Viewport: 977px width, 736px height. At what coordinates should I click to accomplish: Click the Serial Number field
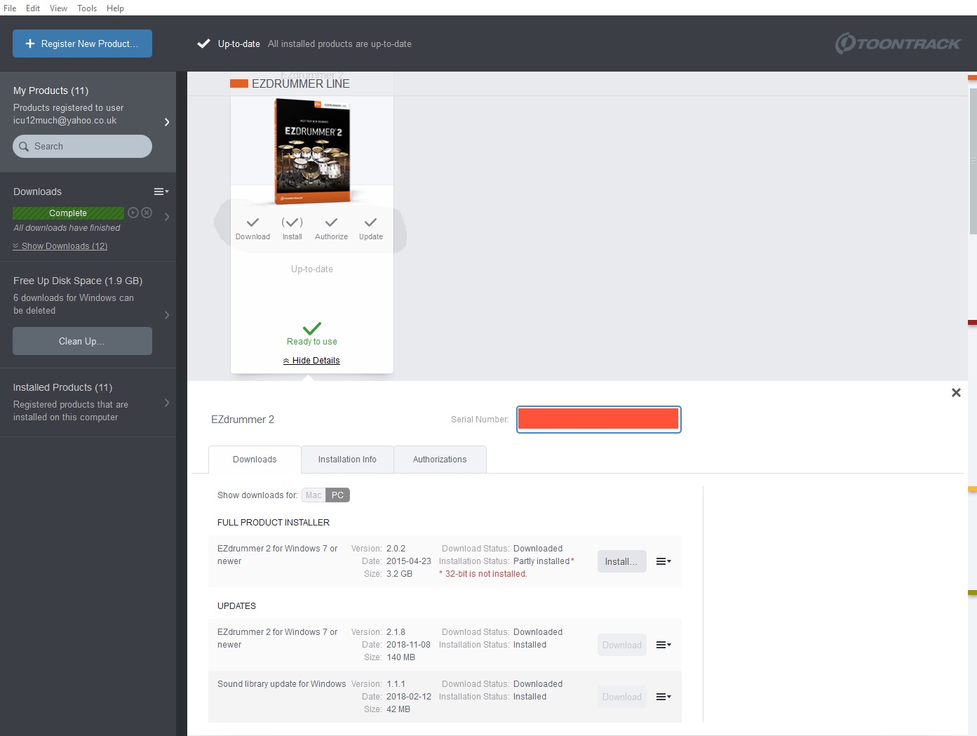point(598,420)
